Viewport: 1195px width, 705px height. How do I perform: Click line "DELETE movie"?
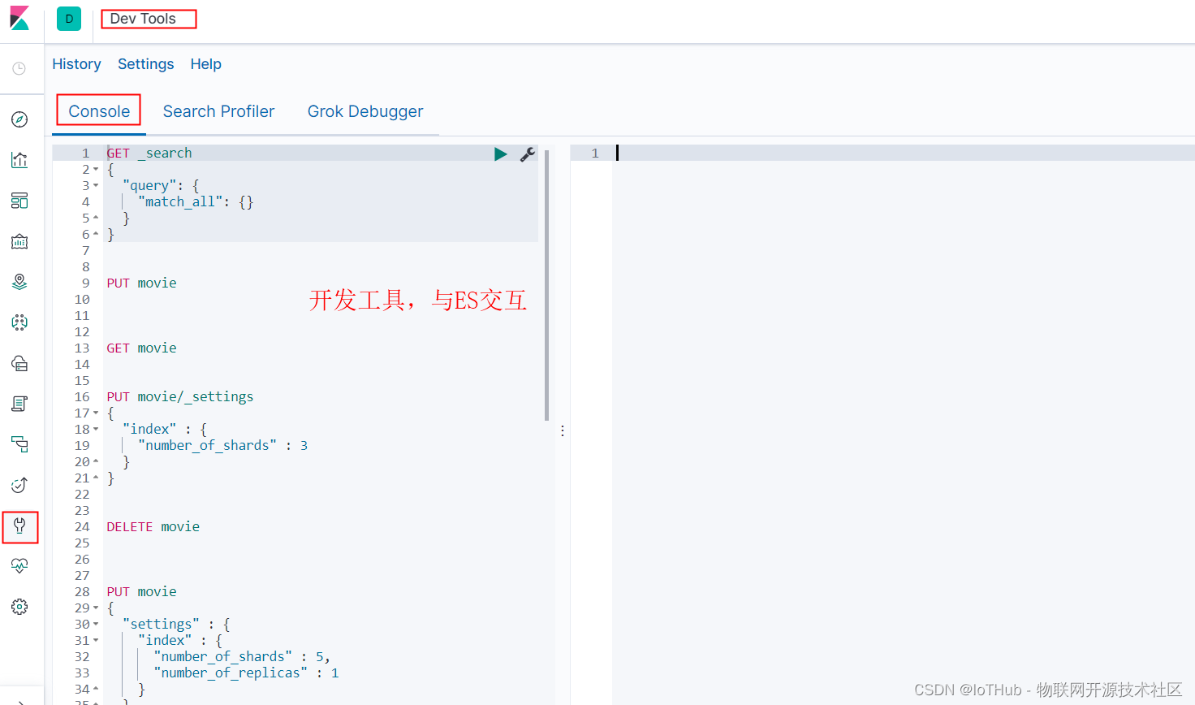tap(153, 527)
